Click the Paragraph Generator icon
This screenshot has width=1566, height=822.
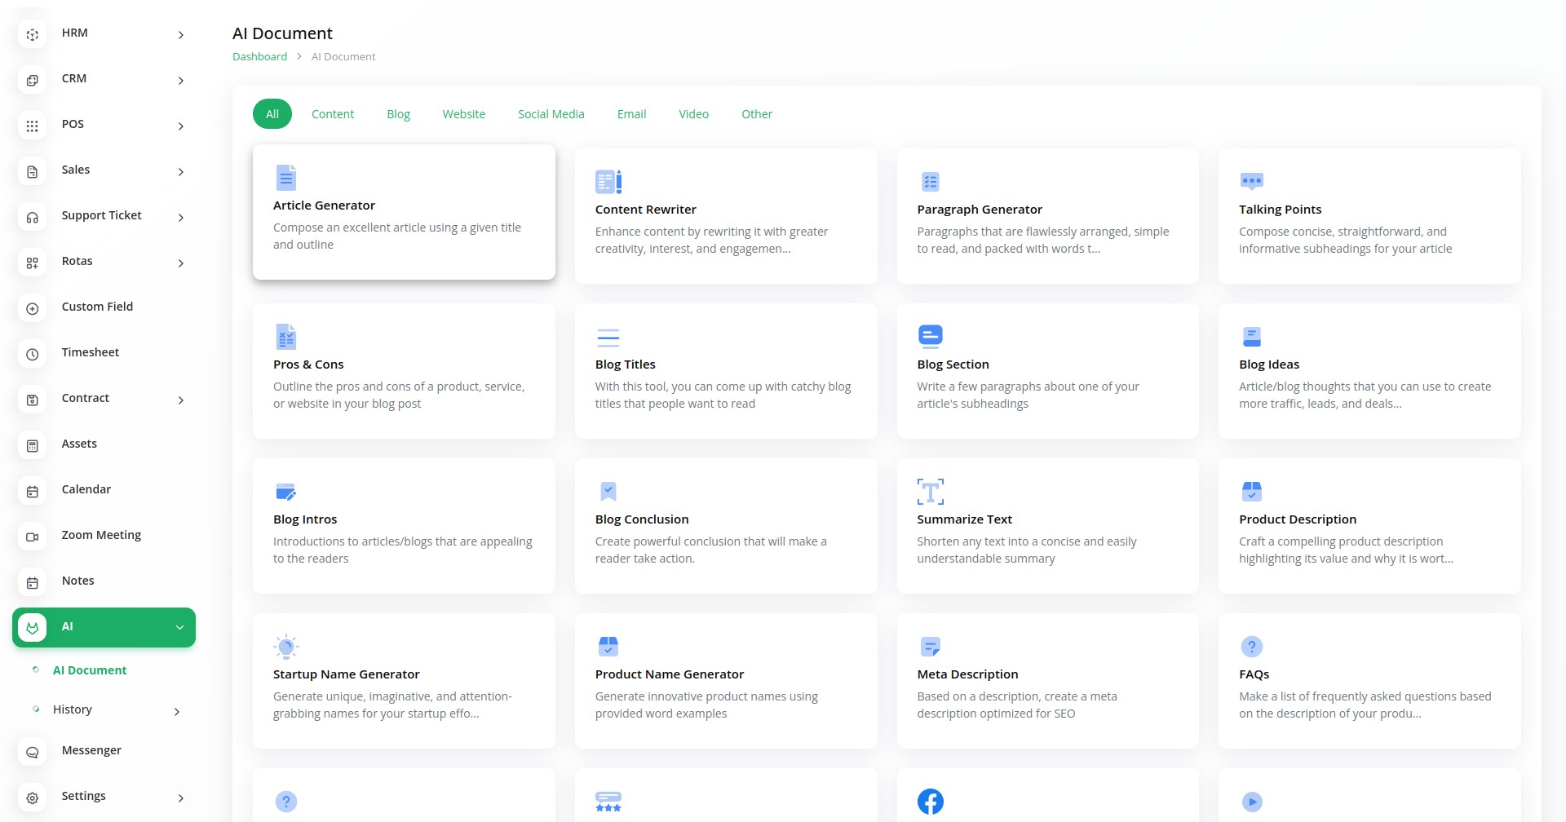[x=931, y=181]
